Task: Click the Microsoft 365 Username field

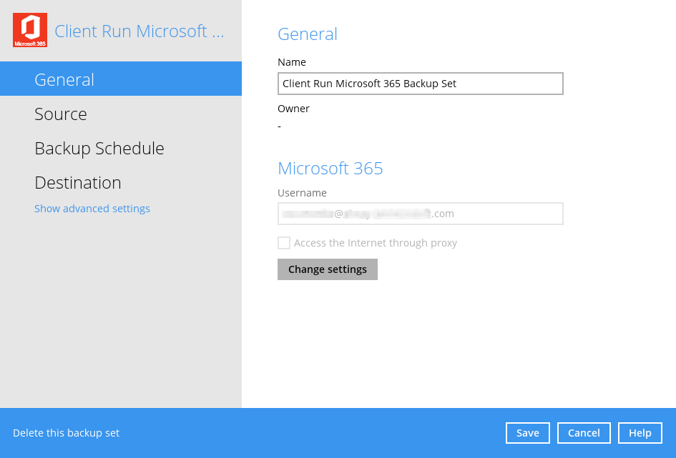Action: (x=420, y=214)
